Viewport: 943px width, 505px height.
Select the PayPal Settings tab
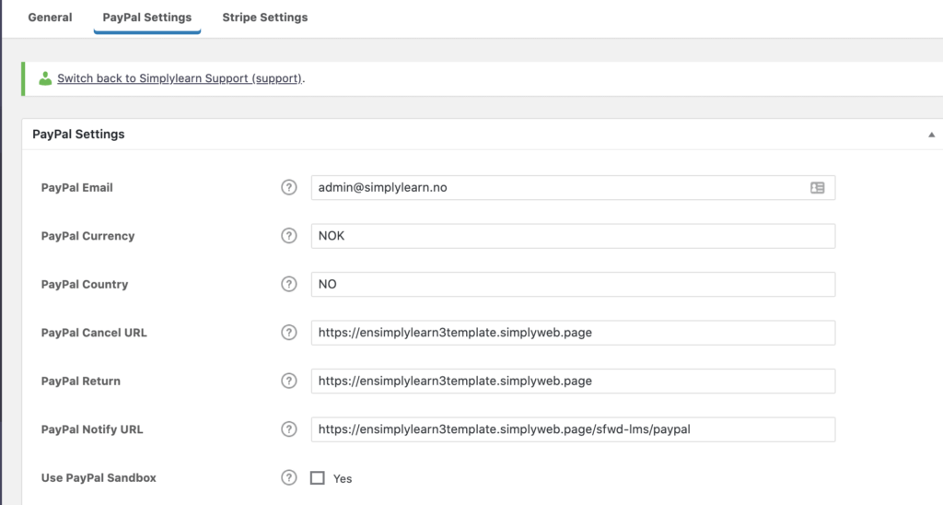[147, 18]
